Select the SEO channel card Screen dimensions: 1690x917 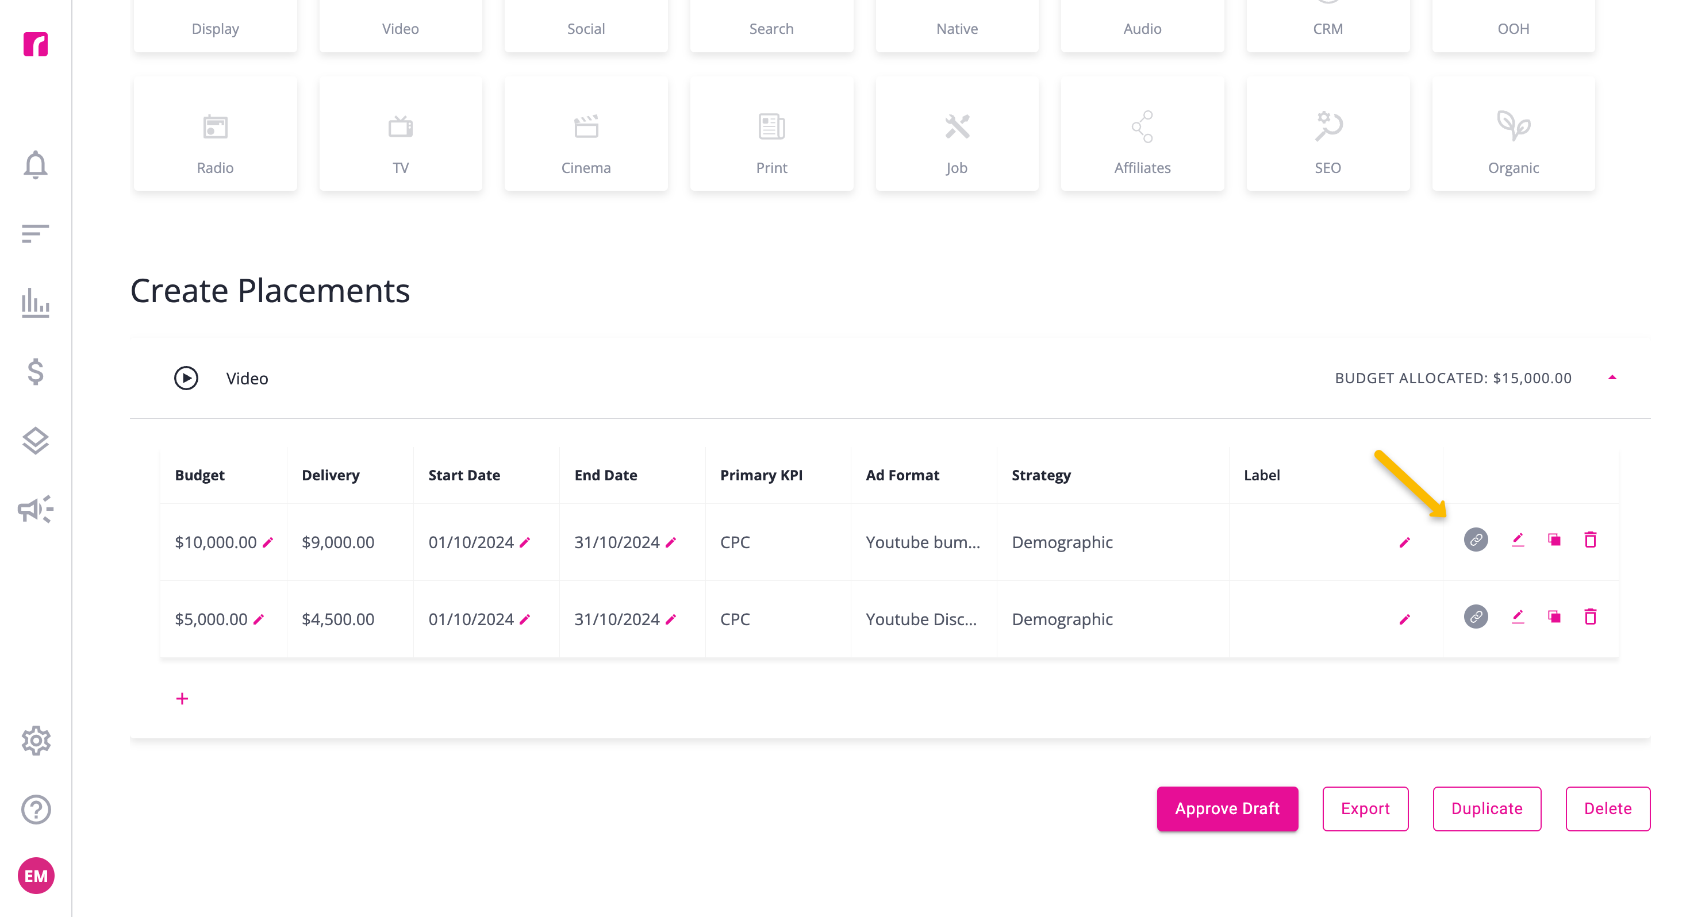coord(1328,134)
